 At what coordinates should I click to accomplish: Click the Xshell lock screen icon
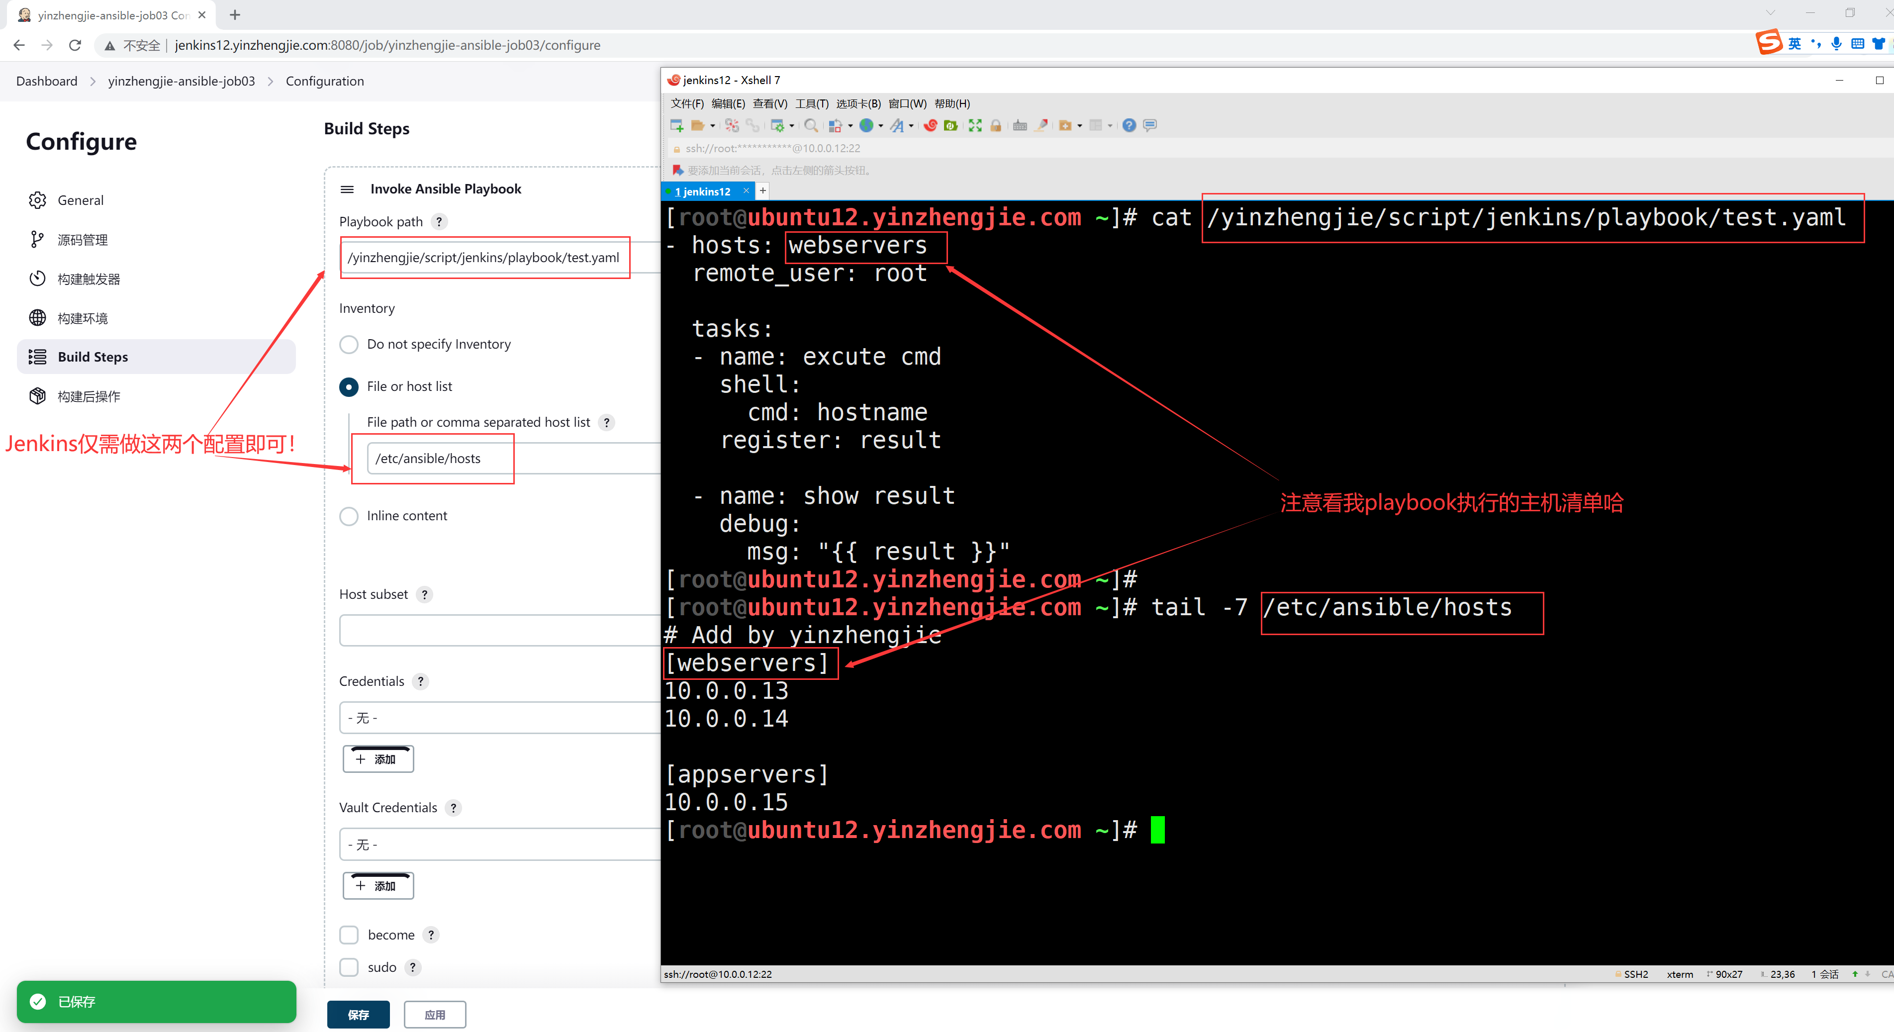tap(996, 126)
